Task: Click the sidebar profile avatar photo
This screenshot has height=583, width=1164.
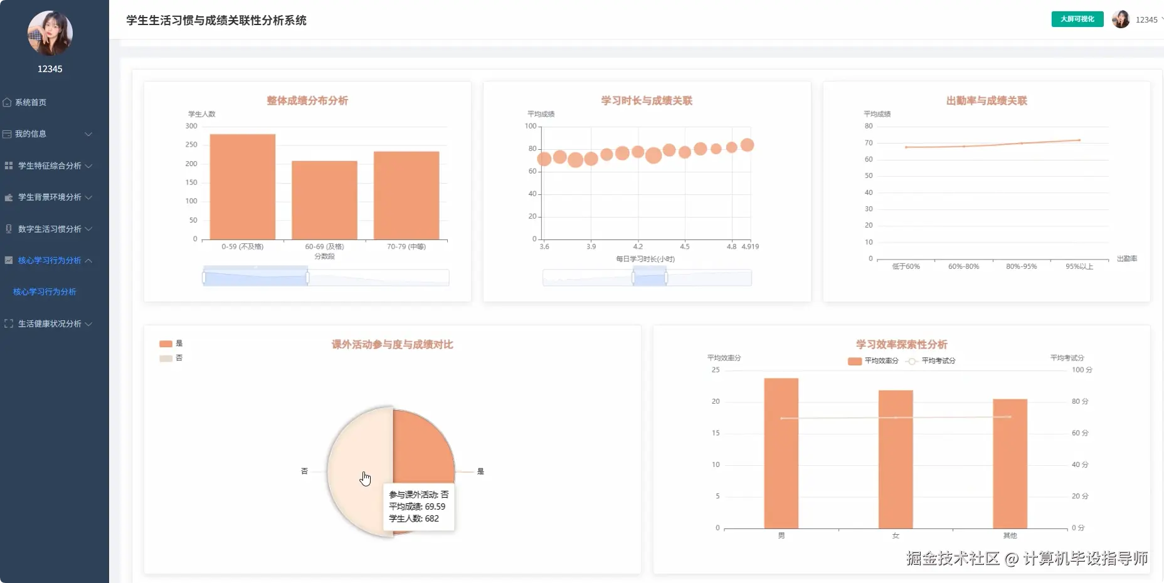Action: (50, 33)
